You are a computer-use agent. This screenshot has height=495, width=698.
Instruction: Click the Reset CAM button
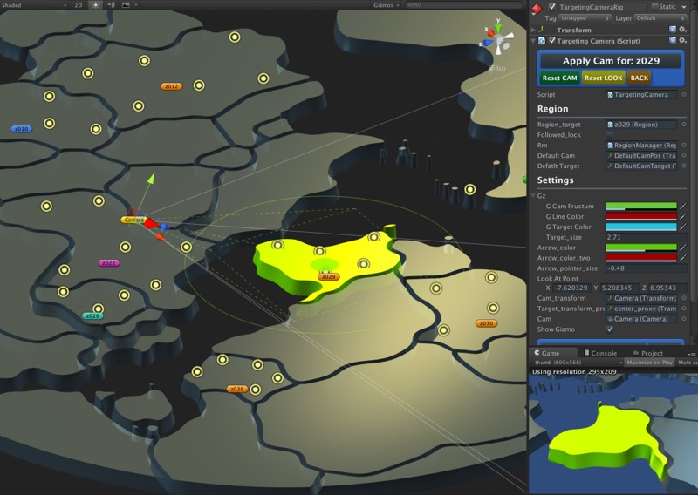[559, 78]
